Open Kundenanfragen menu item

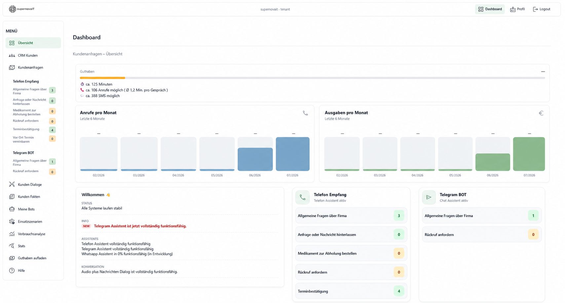coord(33,68)
